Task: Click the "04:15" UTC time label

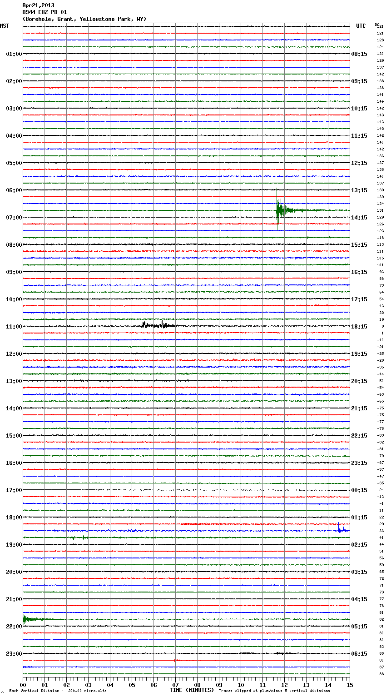Action: (359, 599)
